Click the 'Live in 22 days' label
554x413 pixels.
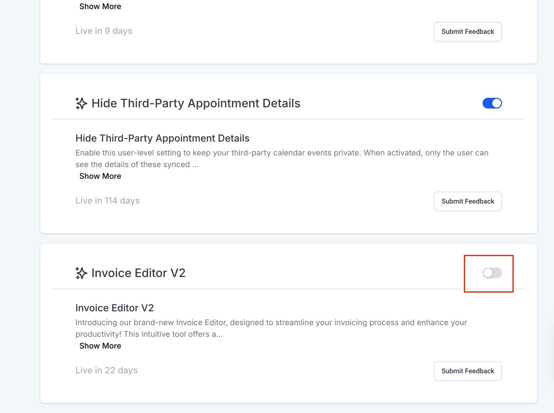click(x=106, y=370)
